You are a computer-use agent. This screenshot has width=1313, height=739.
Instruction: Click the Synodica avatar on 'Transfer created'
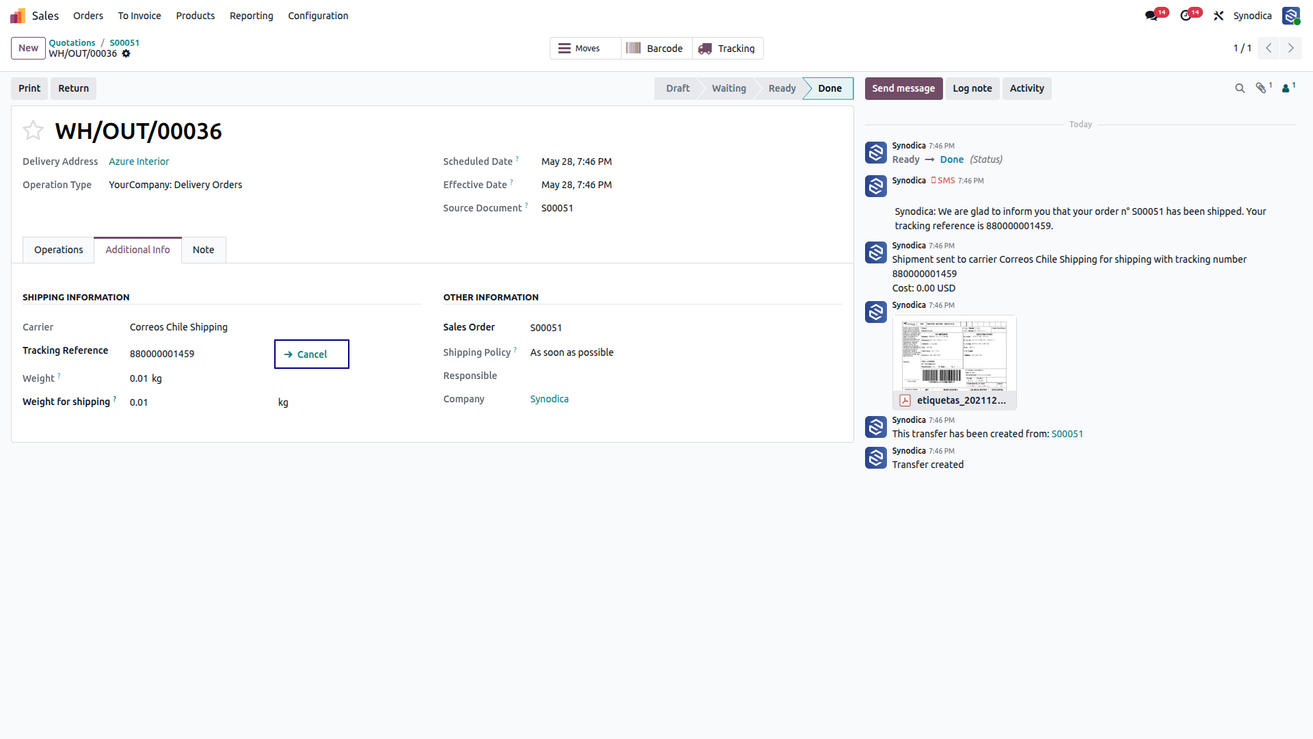tap(876, 458)
